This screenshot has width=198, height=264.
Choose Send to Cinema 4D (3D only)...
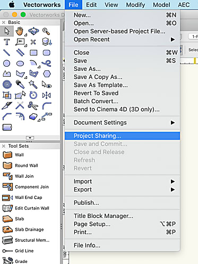(123, 110)
